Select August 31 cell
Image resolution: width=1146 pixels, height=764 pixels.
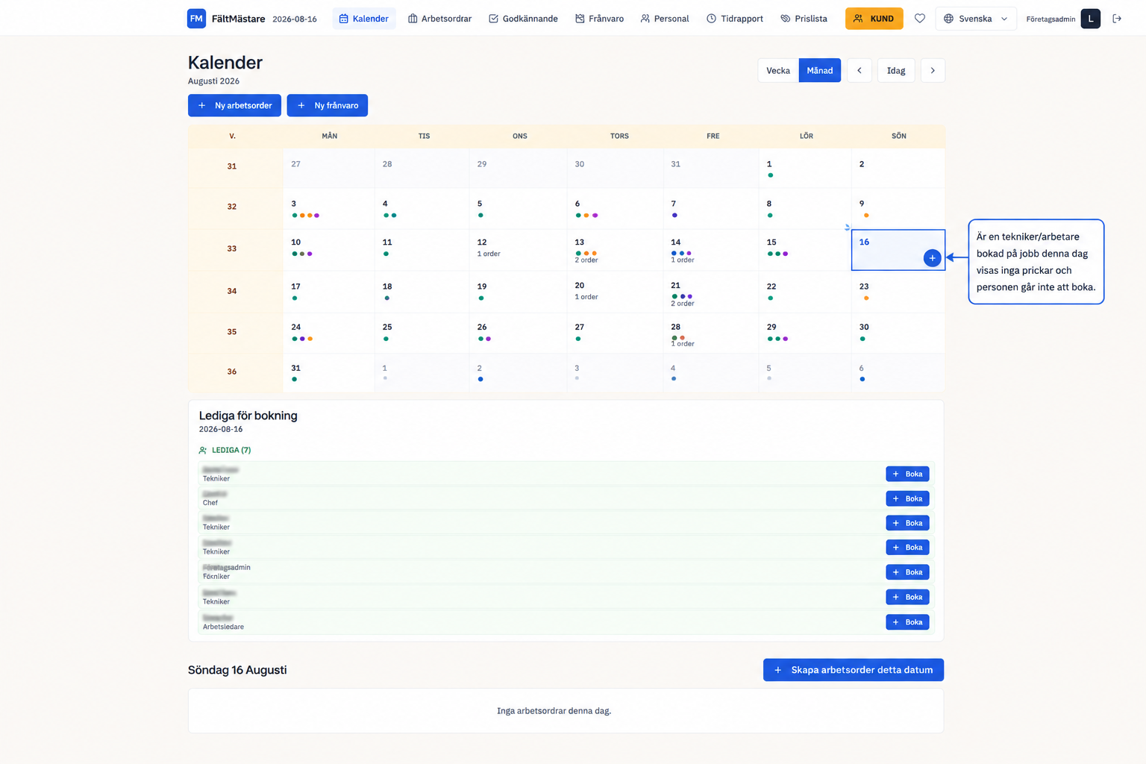[x=329, y=373]
